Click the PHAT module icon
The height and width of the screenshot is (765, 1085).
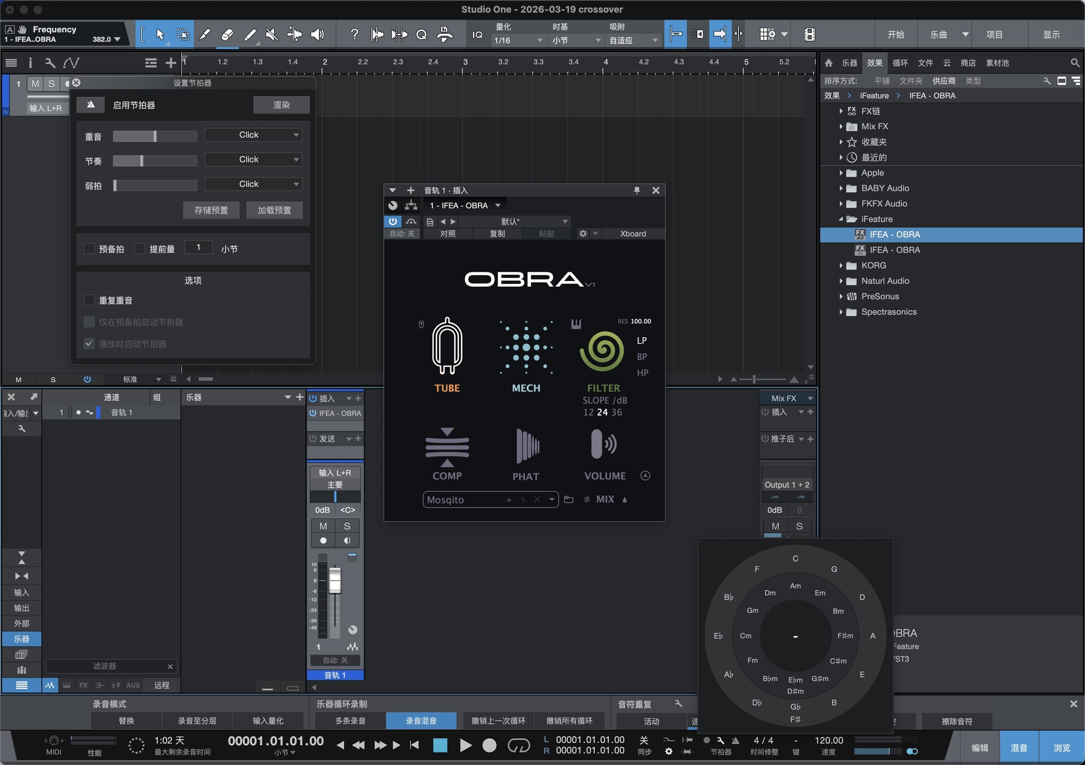click(x=527, y=446)
